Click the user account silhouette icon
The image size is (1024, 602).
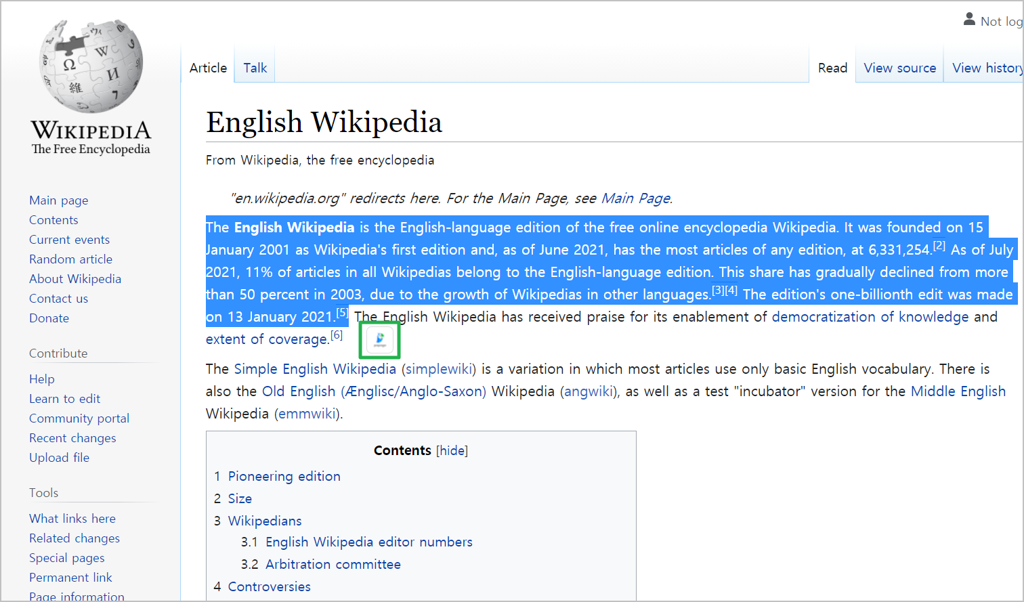pos(969,20)
